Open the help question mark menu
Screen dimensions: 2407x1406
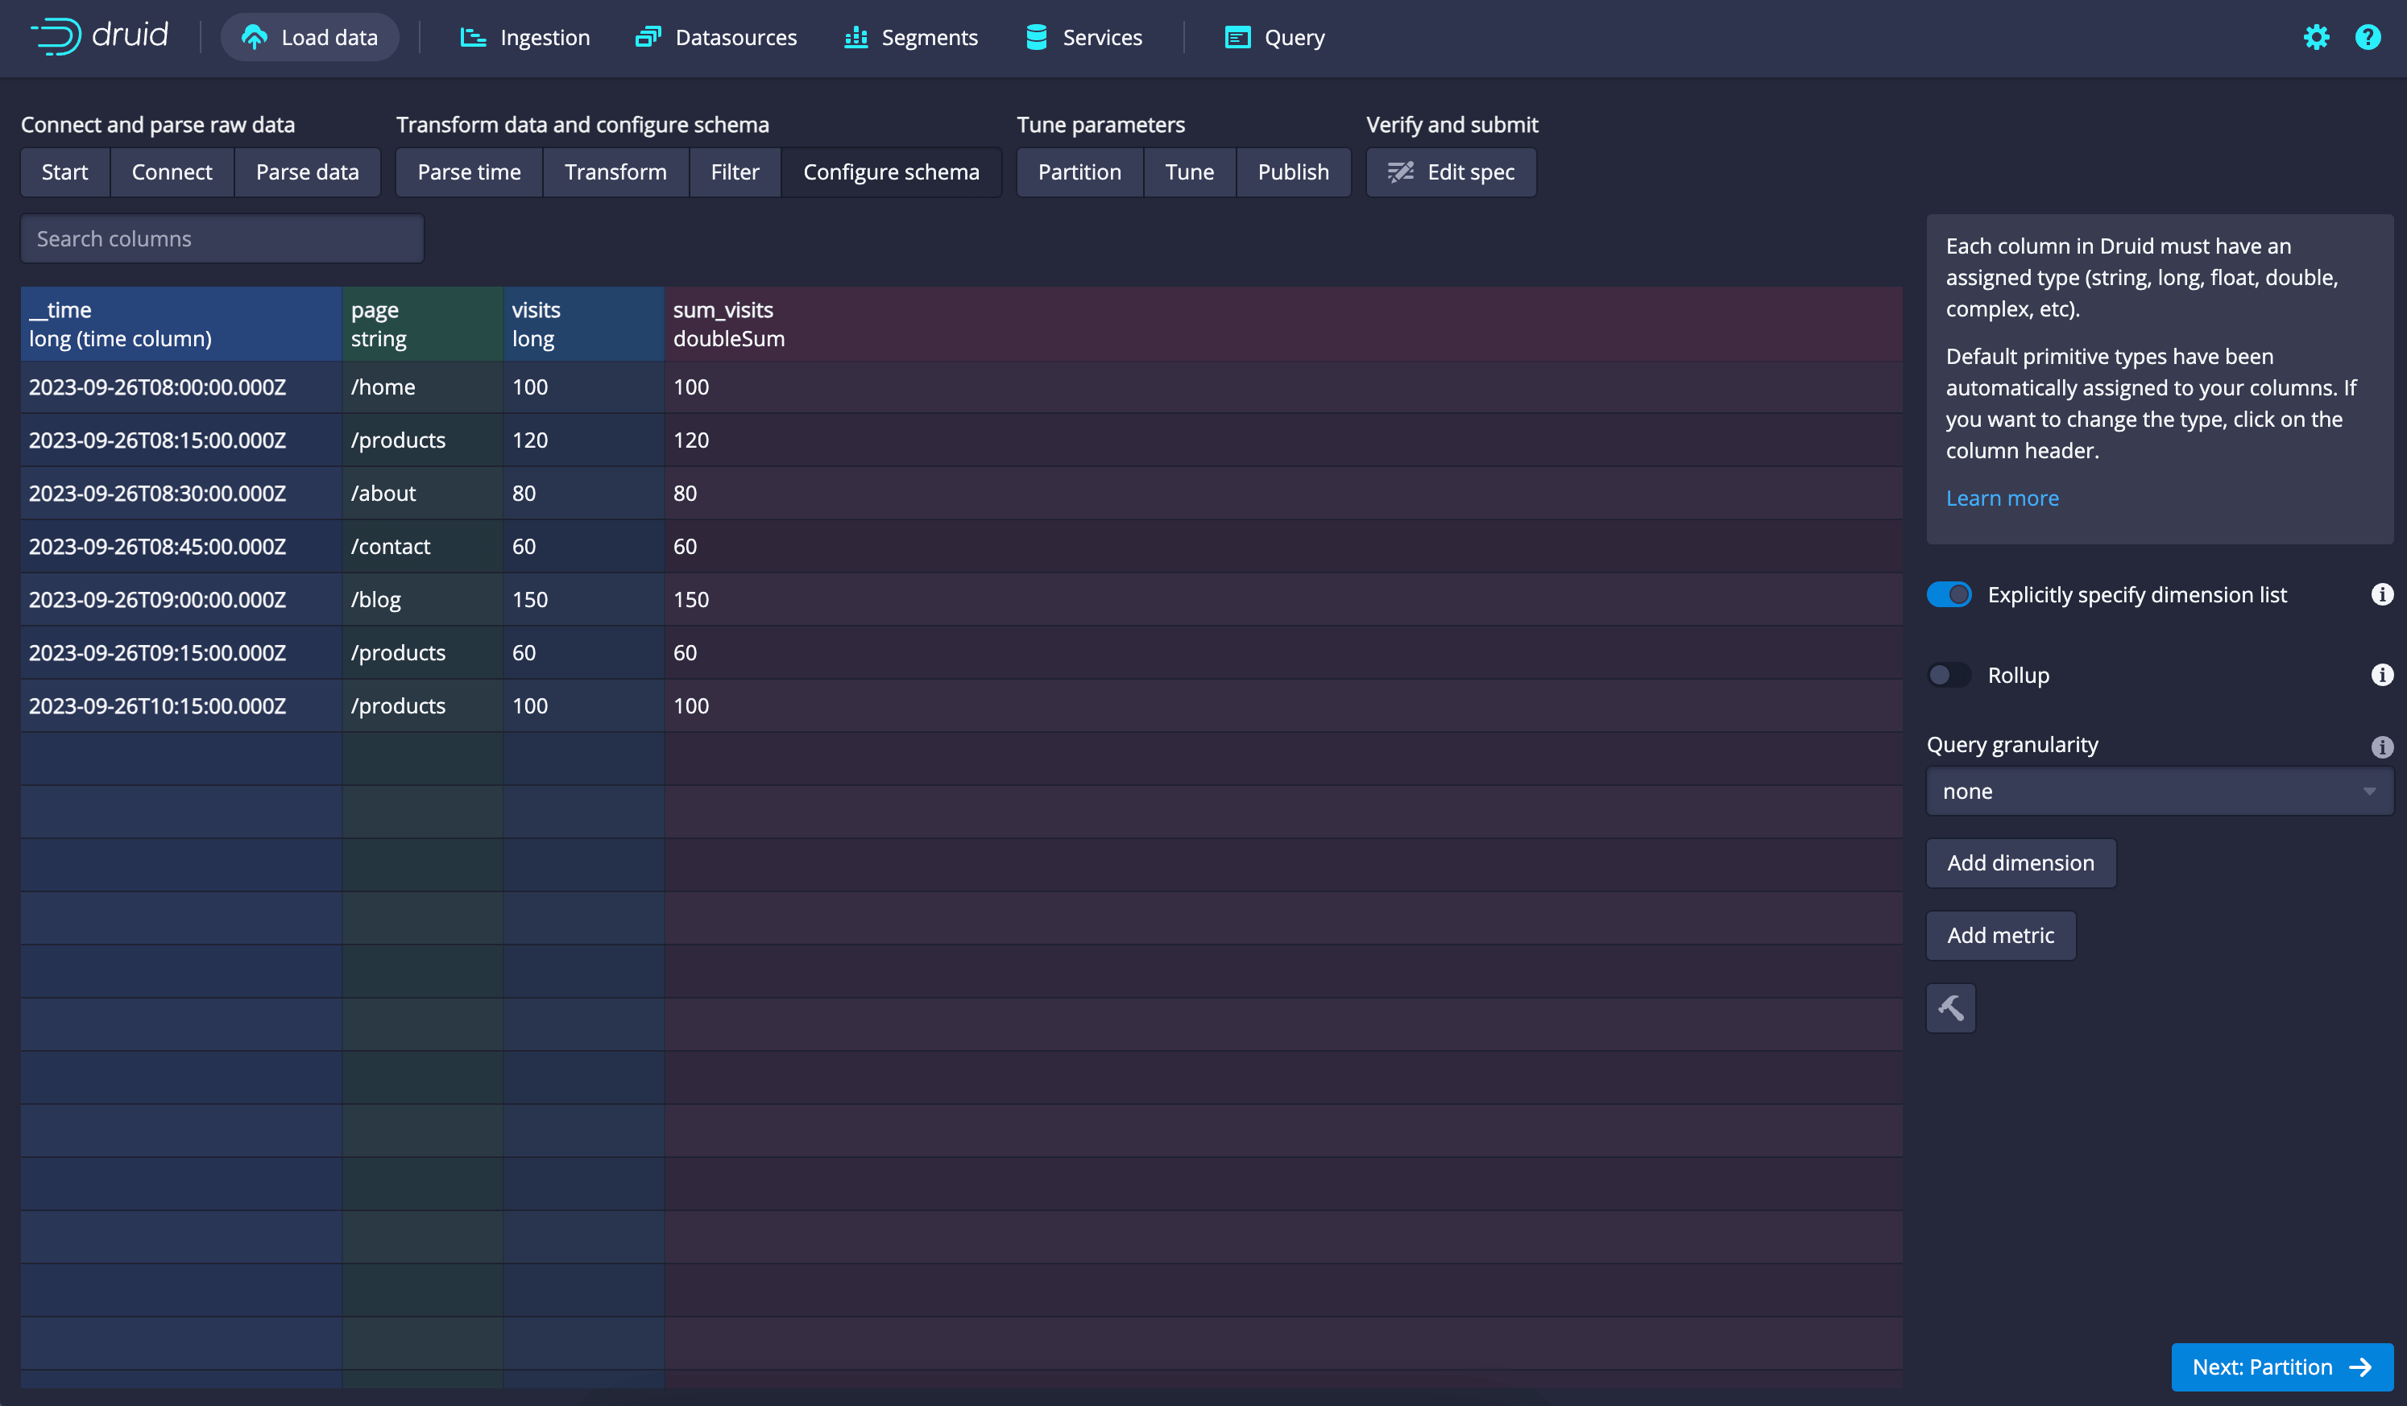[2368, 37]
